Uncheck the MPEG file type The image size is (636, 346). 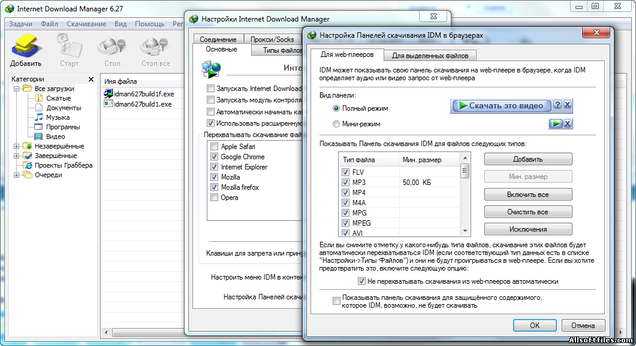coord(345,223)
